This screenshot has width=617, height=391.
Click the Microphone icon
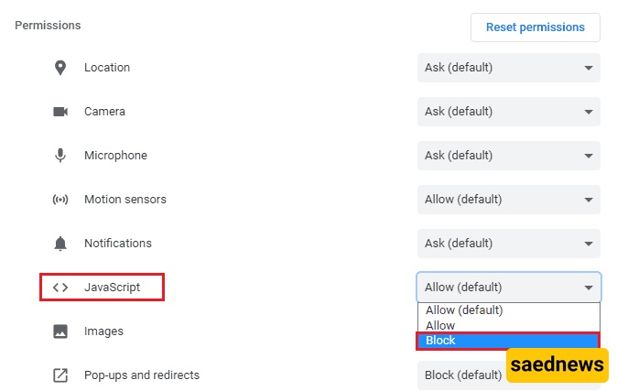tap(60, 156)
